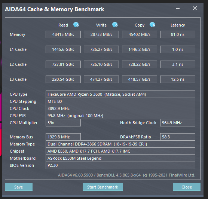
Task: Click the CPU Clock value 3892.9 MHz
Action: 120,108
